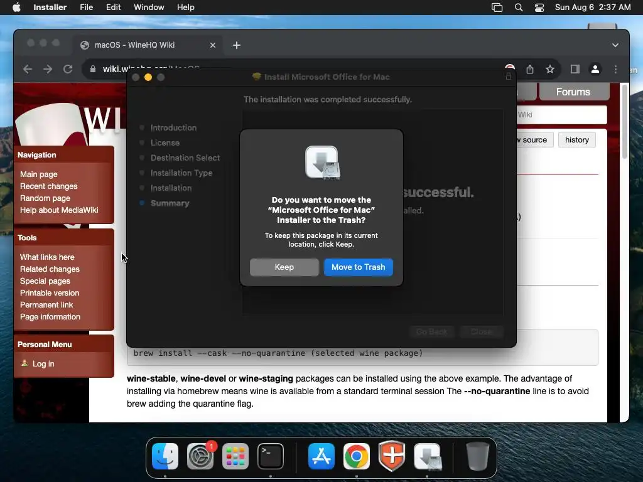643x482 pixels.
Task: Go back in Chrome
Action: point(28,69)
